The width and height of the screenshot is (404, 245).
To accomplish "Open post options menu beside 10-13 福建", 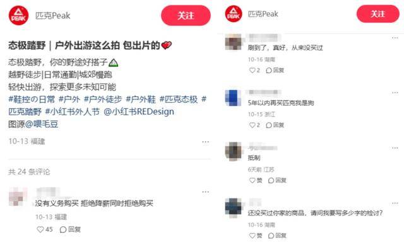I will [206, 142].
